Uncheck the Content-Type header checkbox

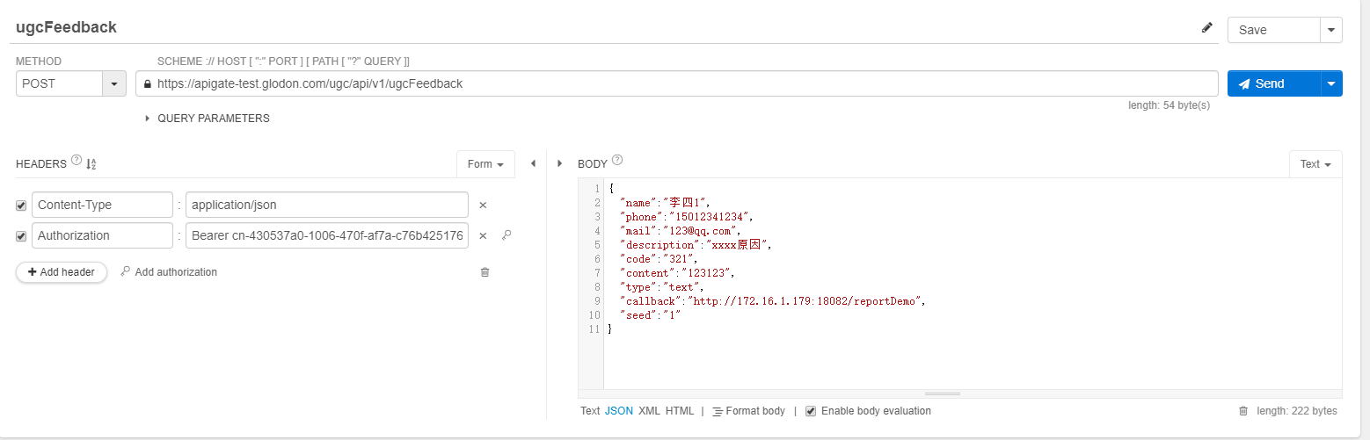click(x=21, y=206)
